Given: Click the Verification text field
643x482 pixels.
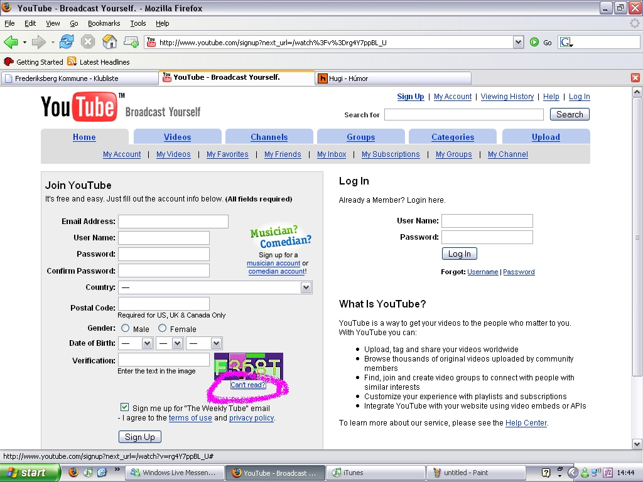Looking at the screenshot, I should [164, 360].
